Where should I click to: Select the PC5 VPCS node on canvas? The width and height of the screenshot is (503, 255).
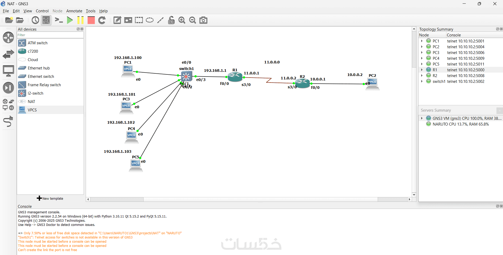[x=136, y=166]
